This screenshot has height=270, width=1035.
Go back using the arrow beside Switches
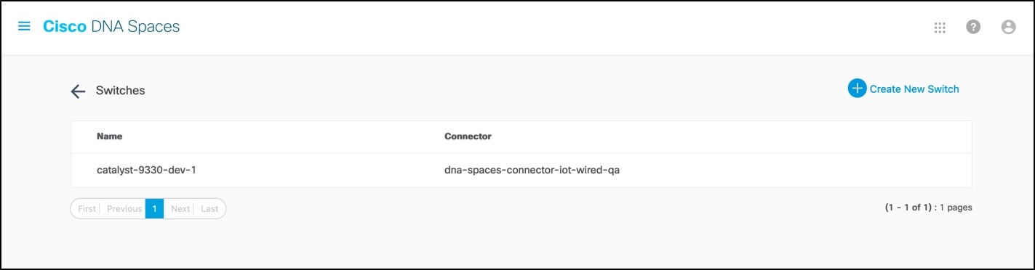click(78, 91)
